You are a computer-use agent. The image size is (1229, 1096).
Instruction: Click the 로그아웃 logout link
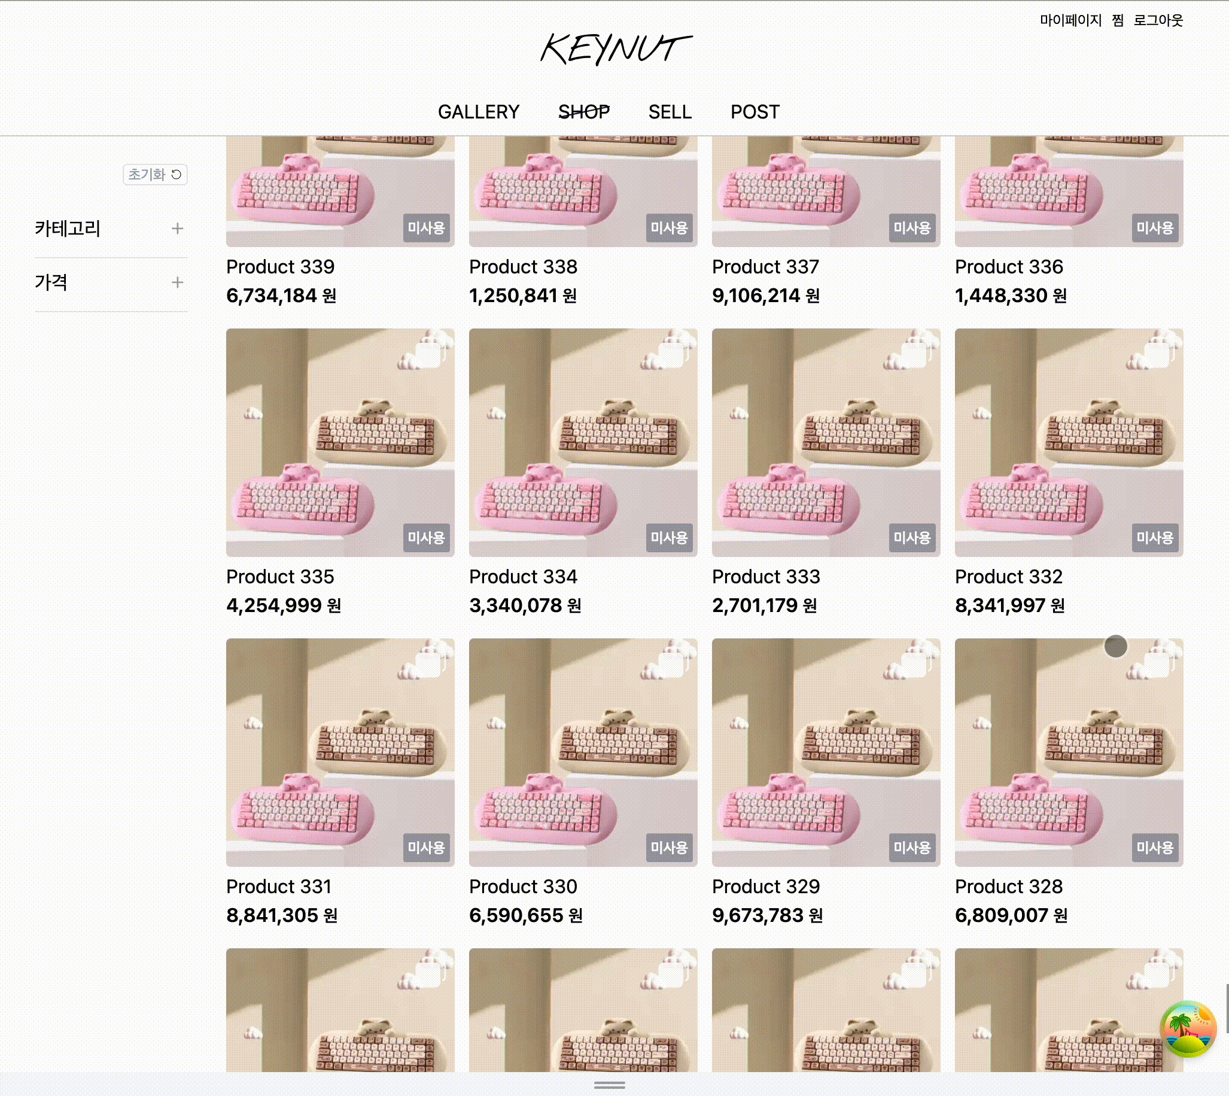tap(1158, 20)
